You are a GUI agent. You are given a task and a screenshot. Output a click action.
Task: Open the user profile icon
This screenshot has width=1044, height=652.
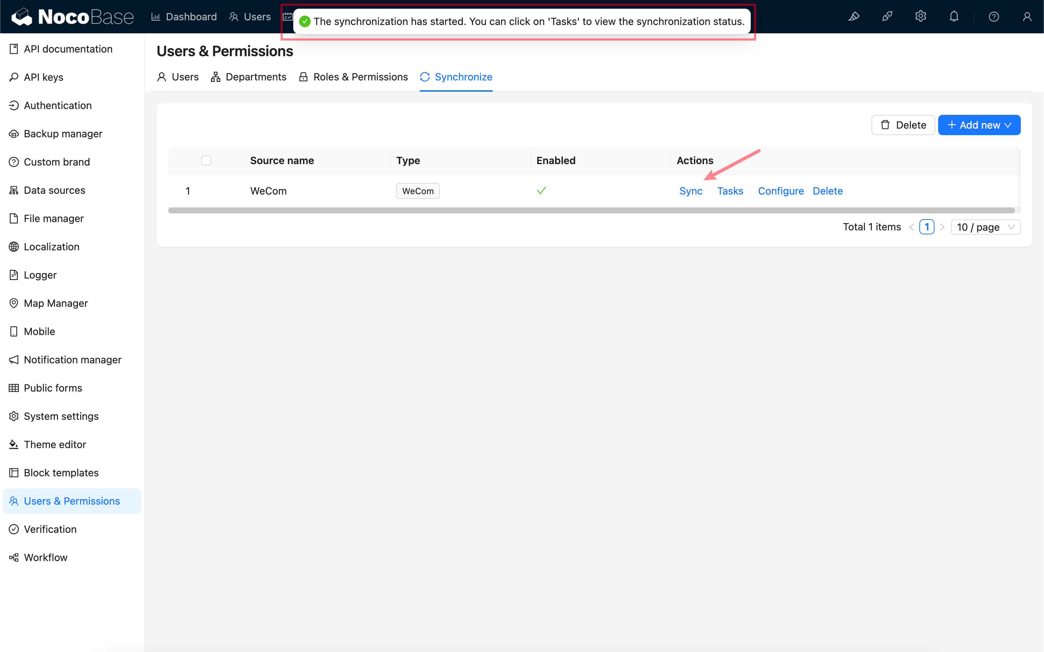coord(1027,17)
